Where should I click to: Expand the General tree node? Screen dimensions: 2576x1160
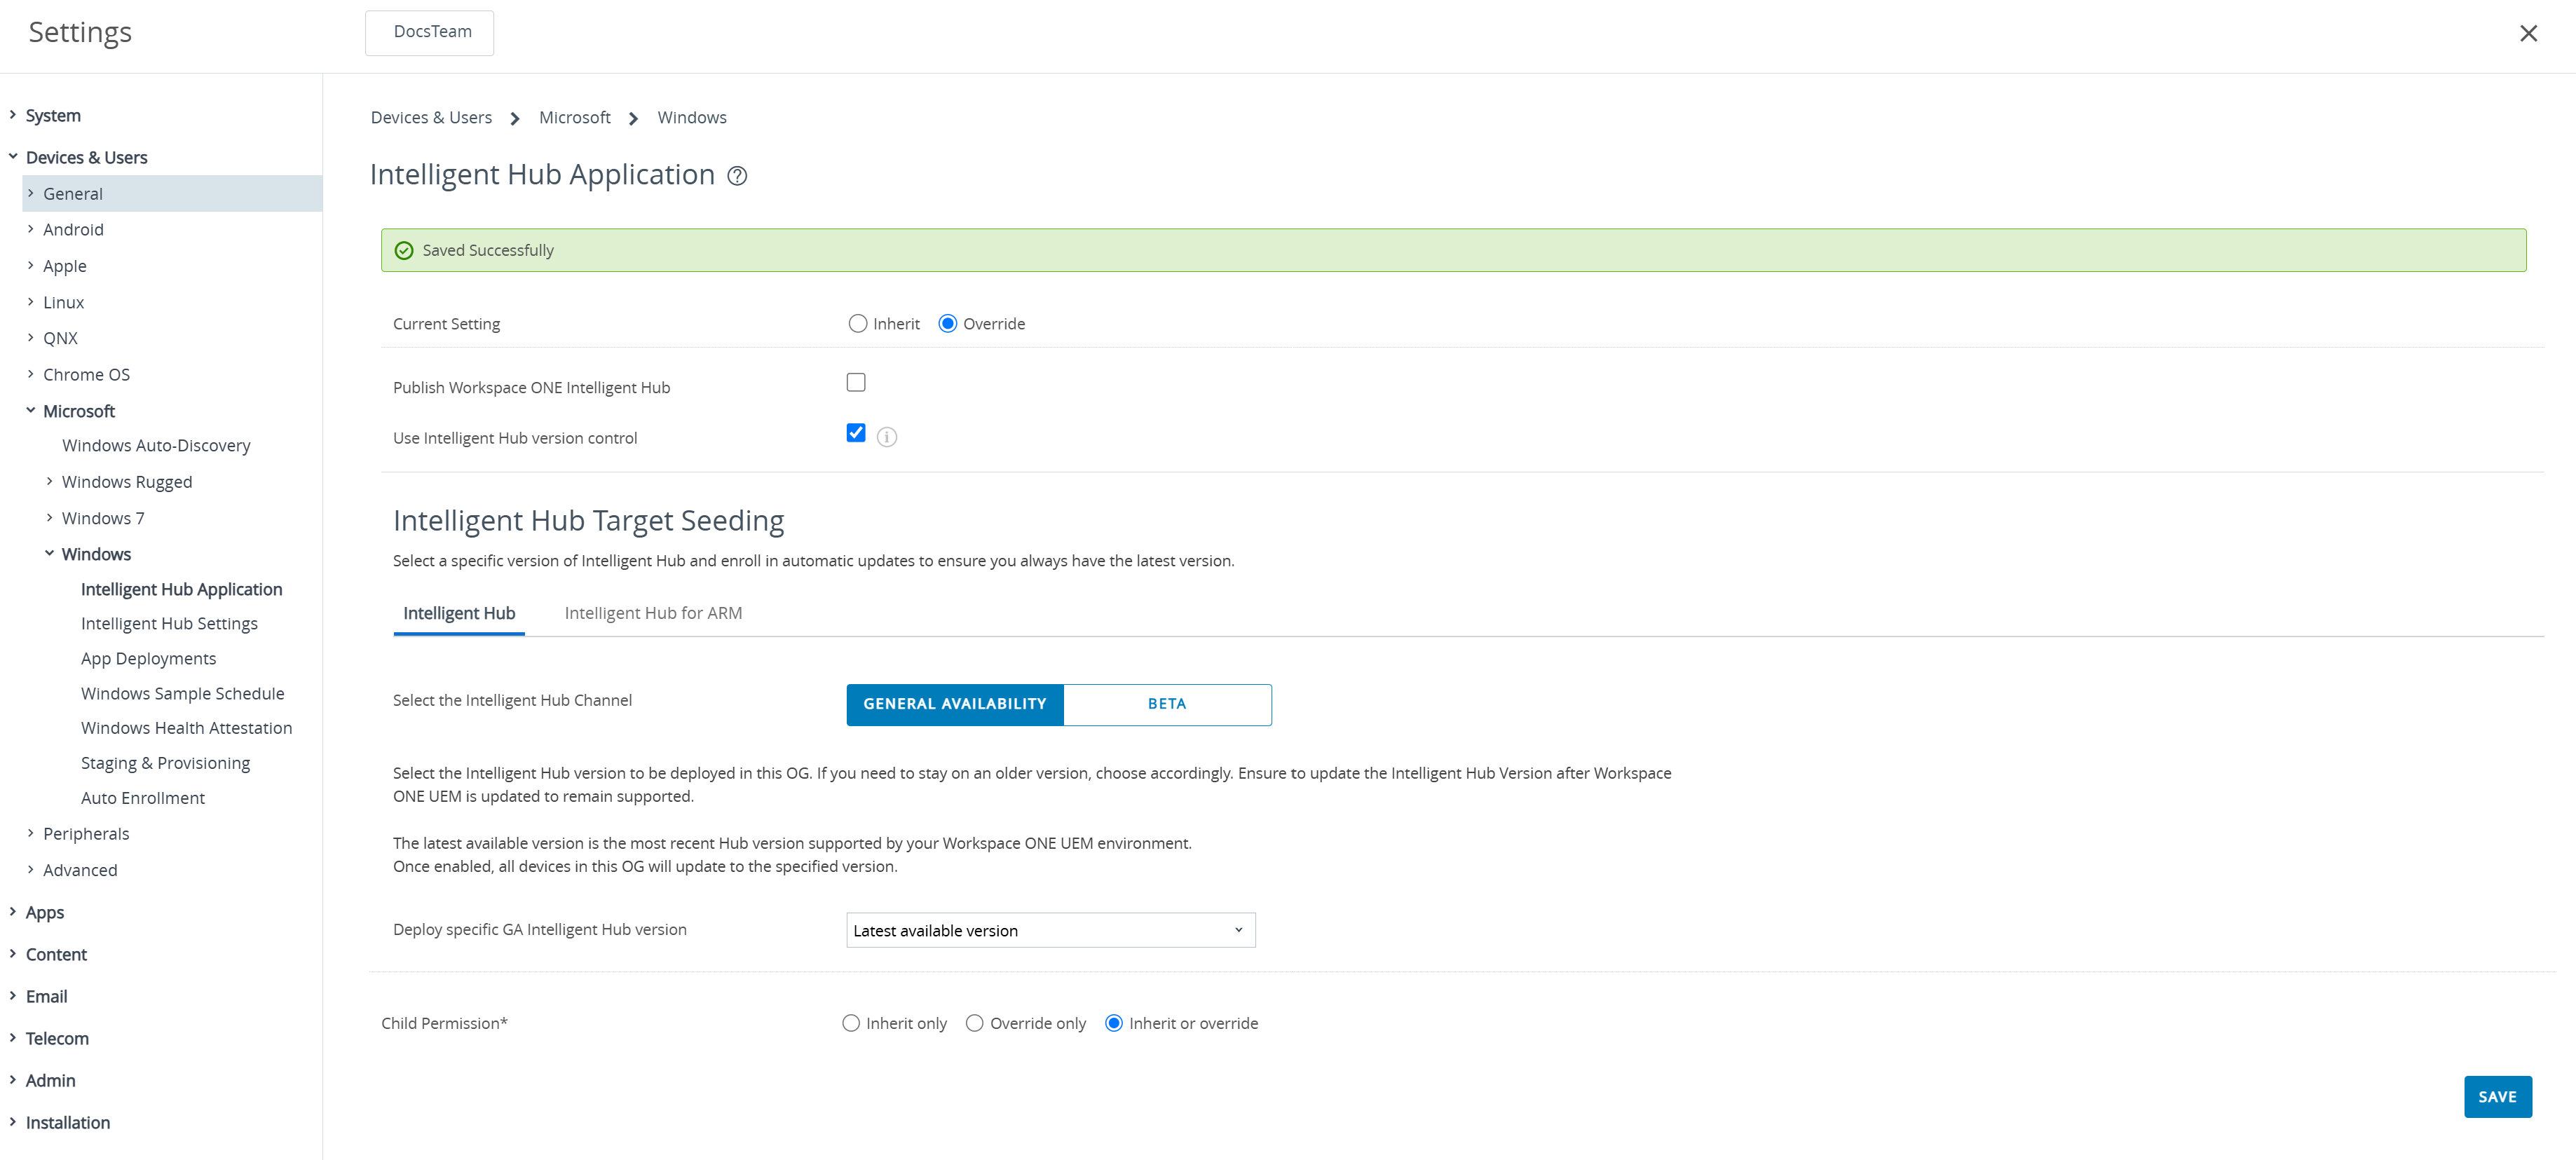coord(30,194)
